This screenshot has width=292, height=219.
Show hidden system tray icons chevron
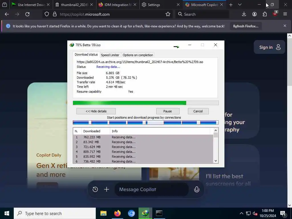tap(241, 213)
